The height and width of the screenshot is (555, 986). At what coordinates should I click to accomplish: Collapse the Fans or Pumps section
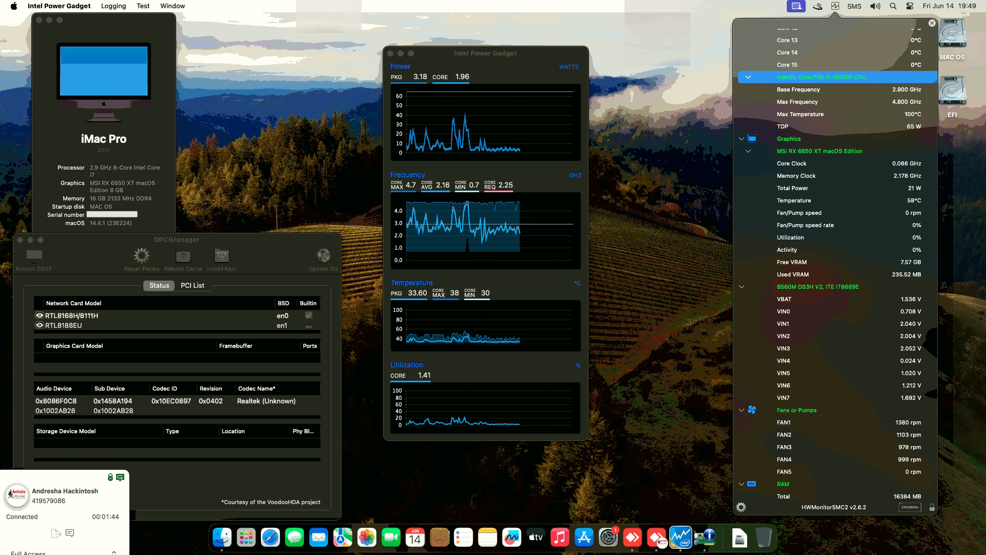(x=741, y=410)
